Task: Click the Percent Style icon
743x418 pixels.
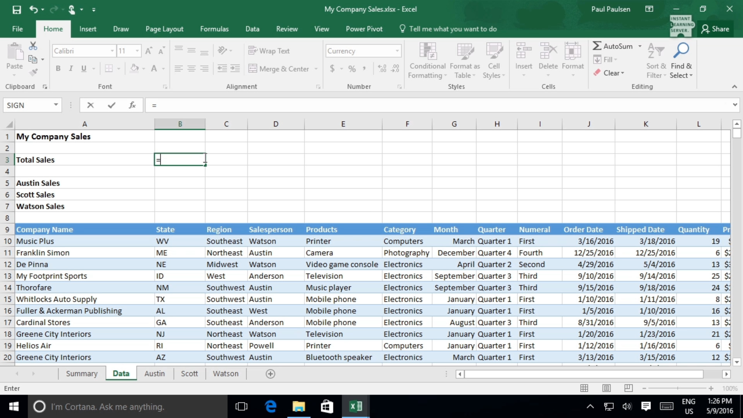Action: [352, 69]
